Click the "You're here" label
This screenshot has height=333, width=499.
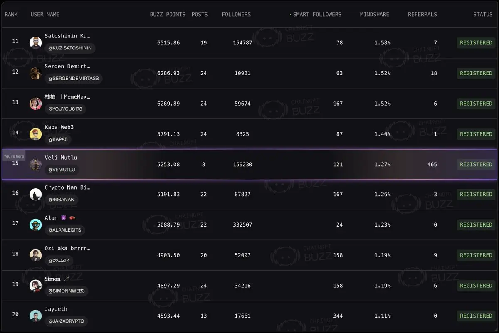tap(14, 156)
